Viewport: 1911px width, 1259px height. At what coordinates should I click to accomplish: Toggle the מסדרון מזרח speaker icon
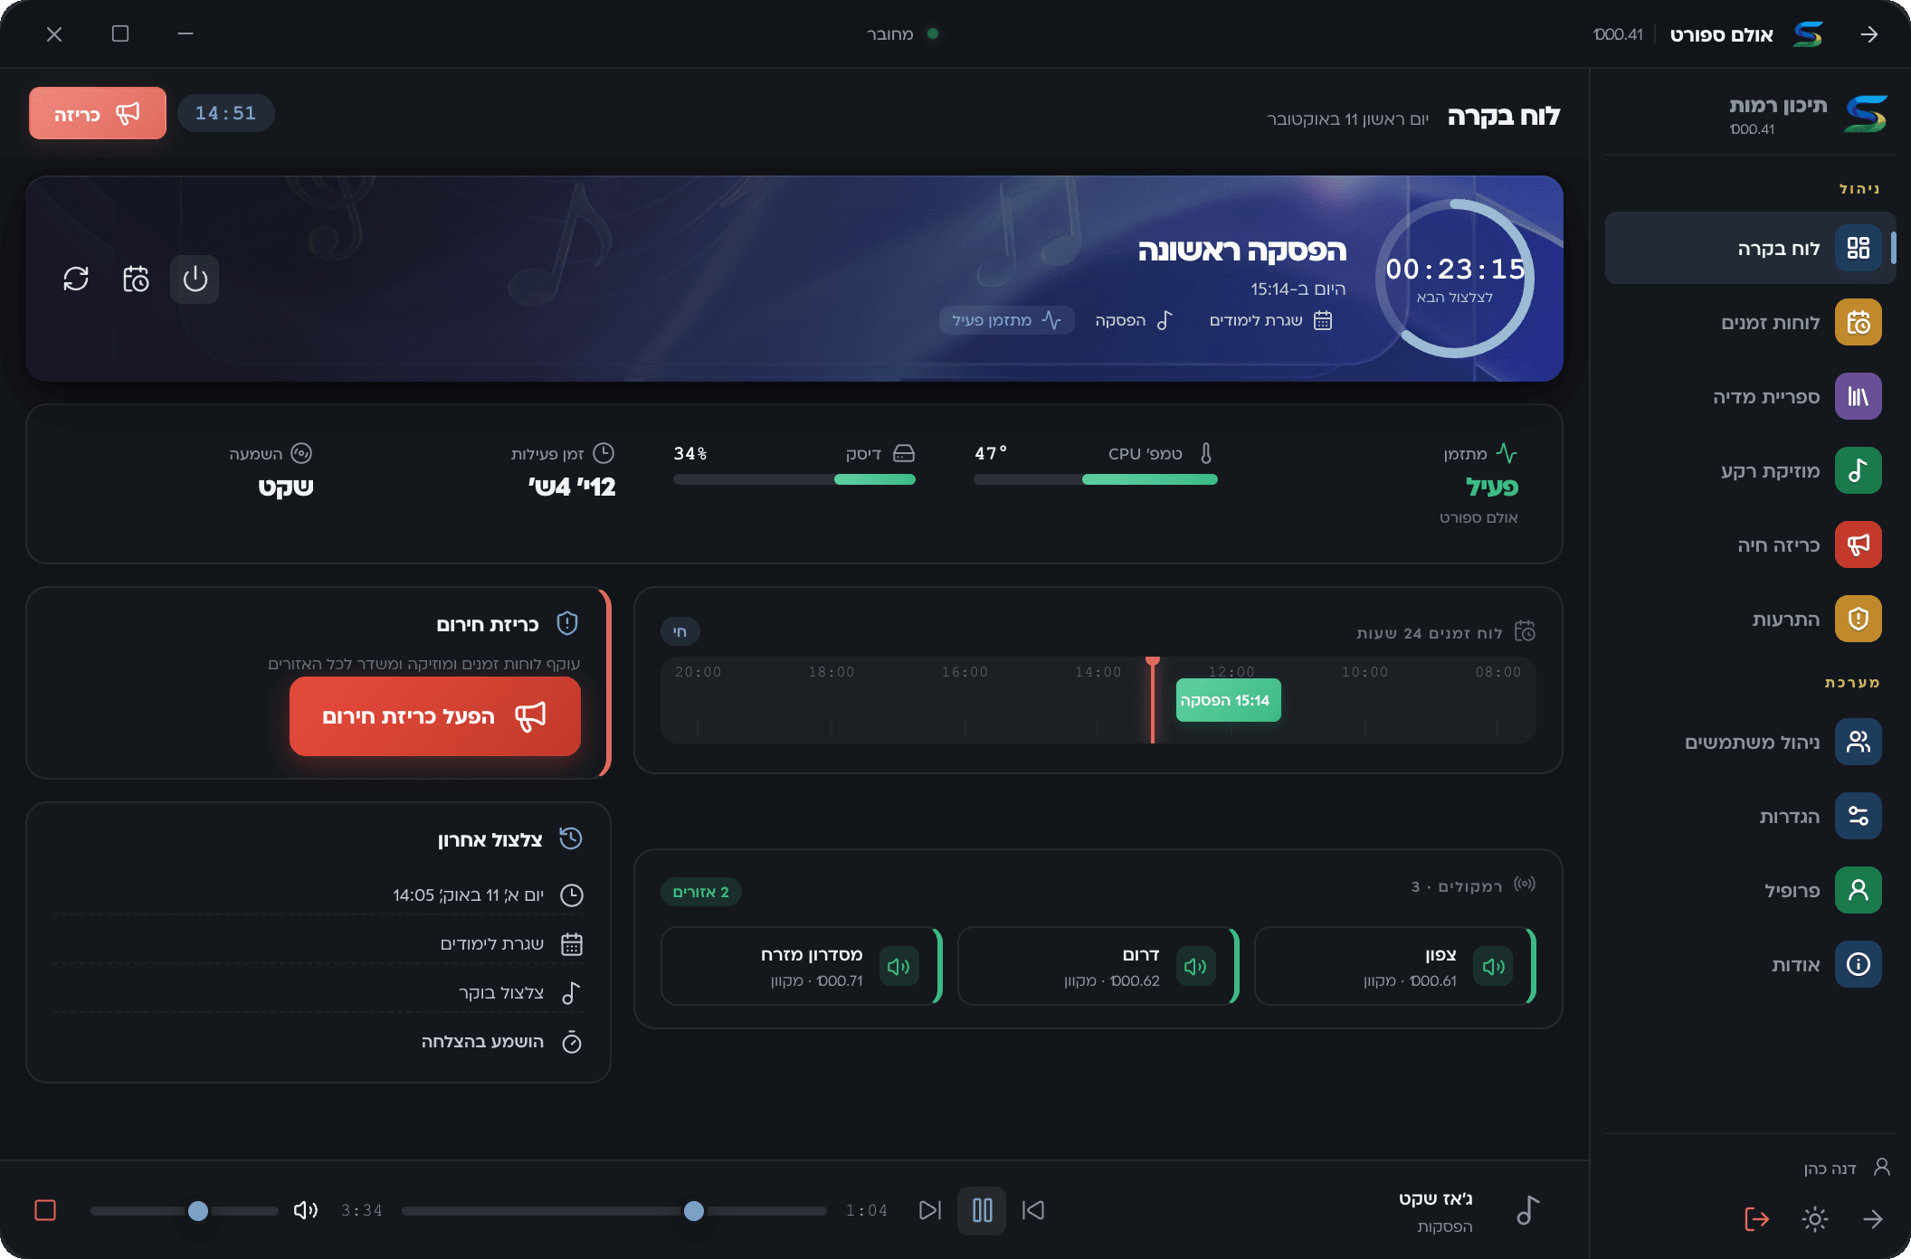click(898, 966)
